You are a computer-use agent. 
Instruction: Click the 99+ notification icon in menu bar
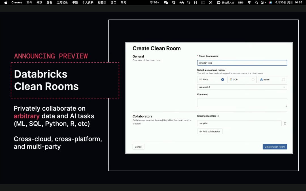[155, 3]
